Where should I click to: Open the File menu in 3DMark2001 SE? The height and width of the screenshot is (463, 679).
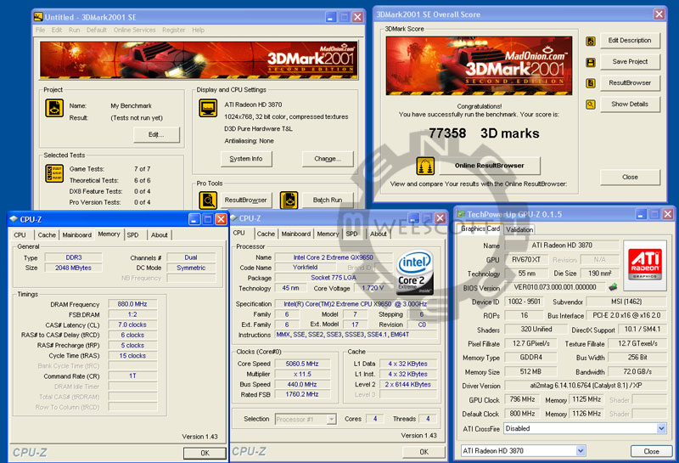pos(40,30)
